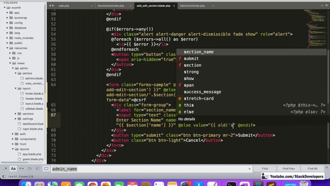Expand the app folder
This screenshot has height=186, width=330.
pyautogui.click(x=7, y=12)
